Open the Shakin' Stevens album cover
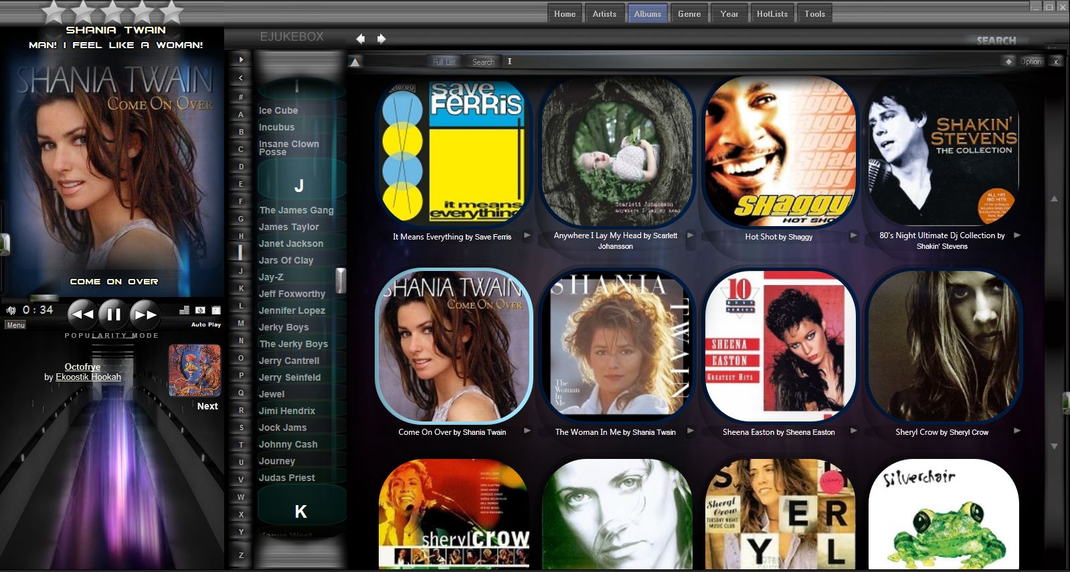 pyautogui.click(x=942, y=152)
